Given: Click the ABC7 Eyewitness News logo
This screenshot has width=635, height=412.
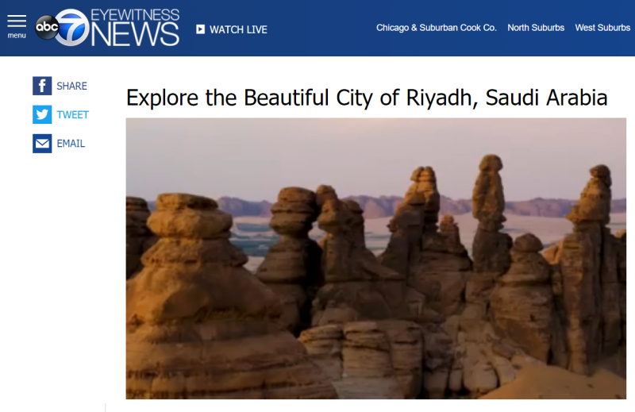Looking at the screenshot, I should tap(107, 28).
